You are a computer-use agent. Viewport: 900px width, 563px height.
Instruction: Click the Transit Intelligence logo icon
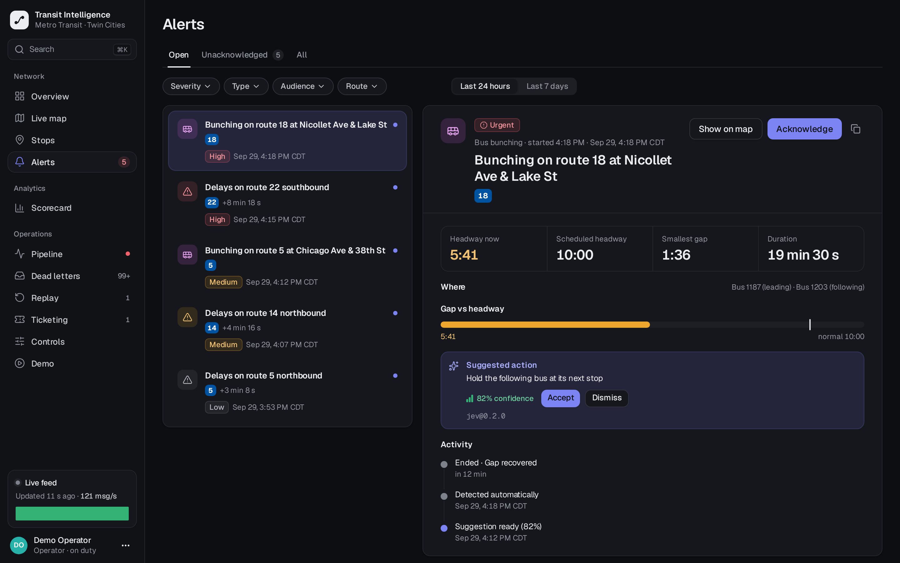[19, 20]
